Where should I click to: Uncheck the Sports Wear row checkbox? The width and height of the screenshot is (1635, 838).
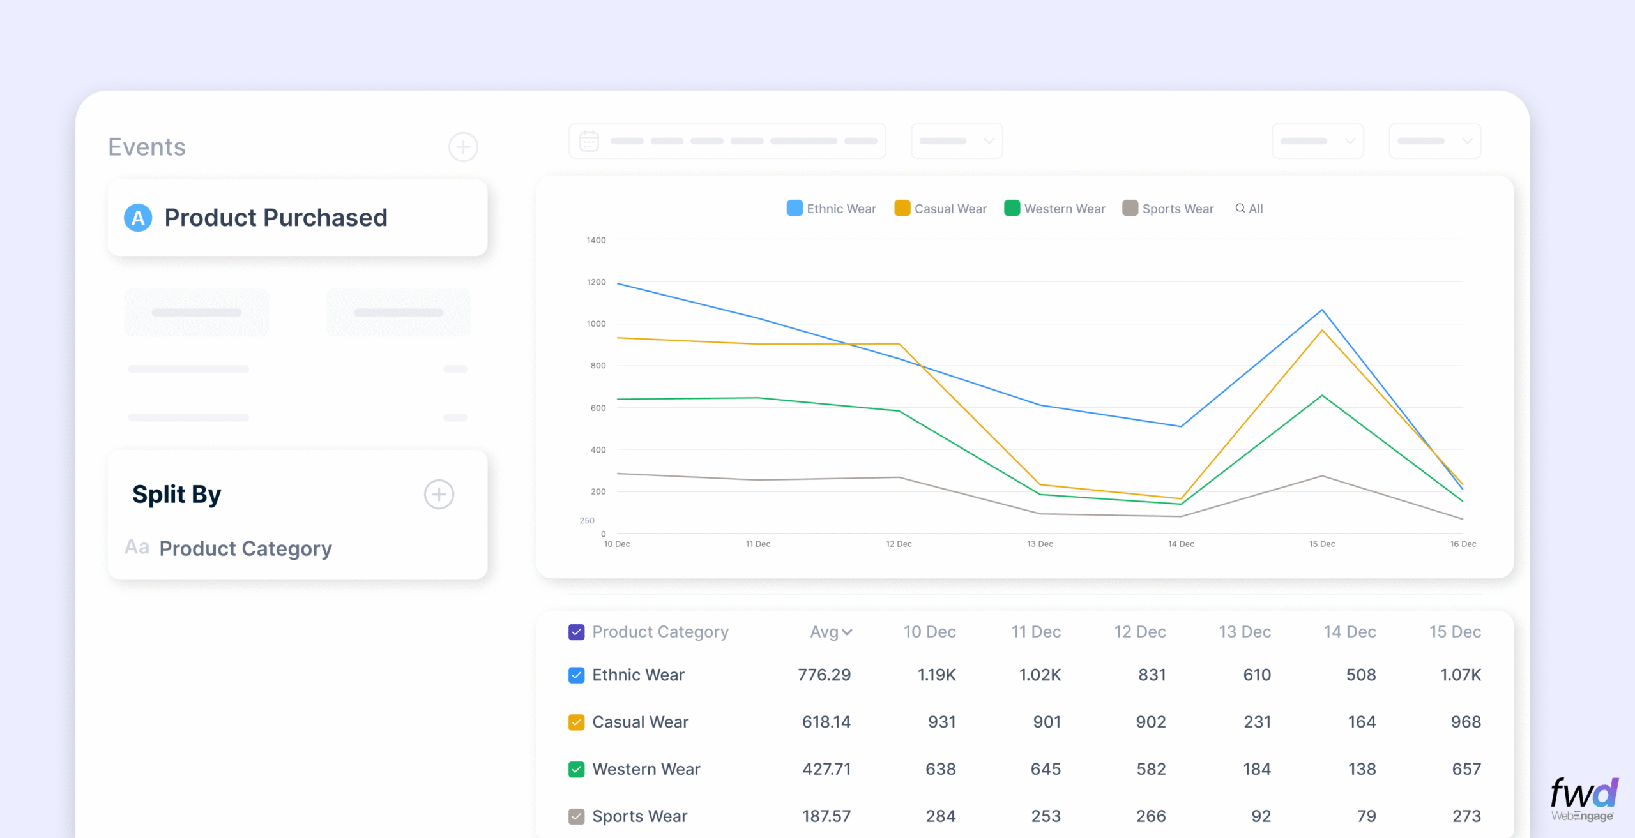click(576, 816)
